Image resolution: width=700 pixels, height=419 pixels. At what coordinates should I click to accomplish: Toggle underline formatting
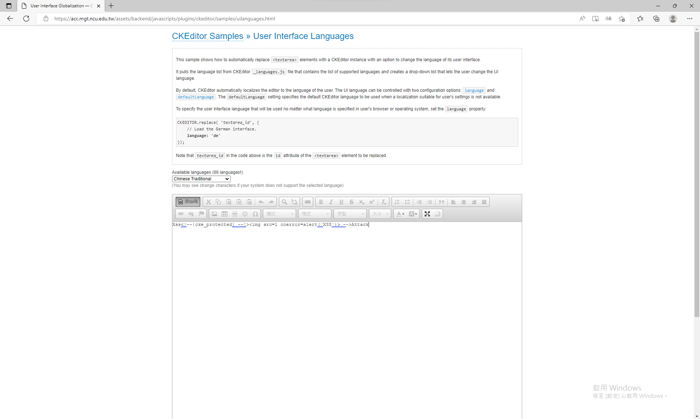coord(341,202)
